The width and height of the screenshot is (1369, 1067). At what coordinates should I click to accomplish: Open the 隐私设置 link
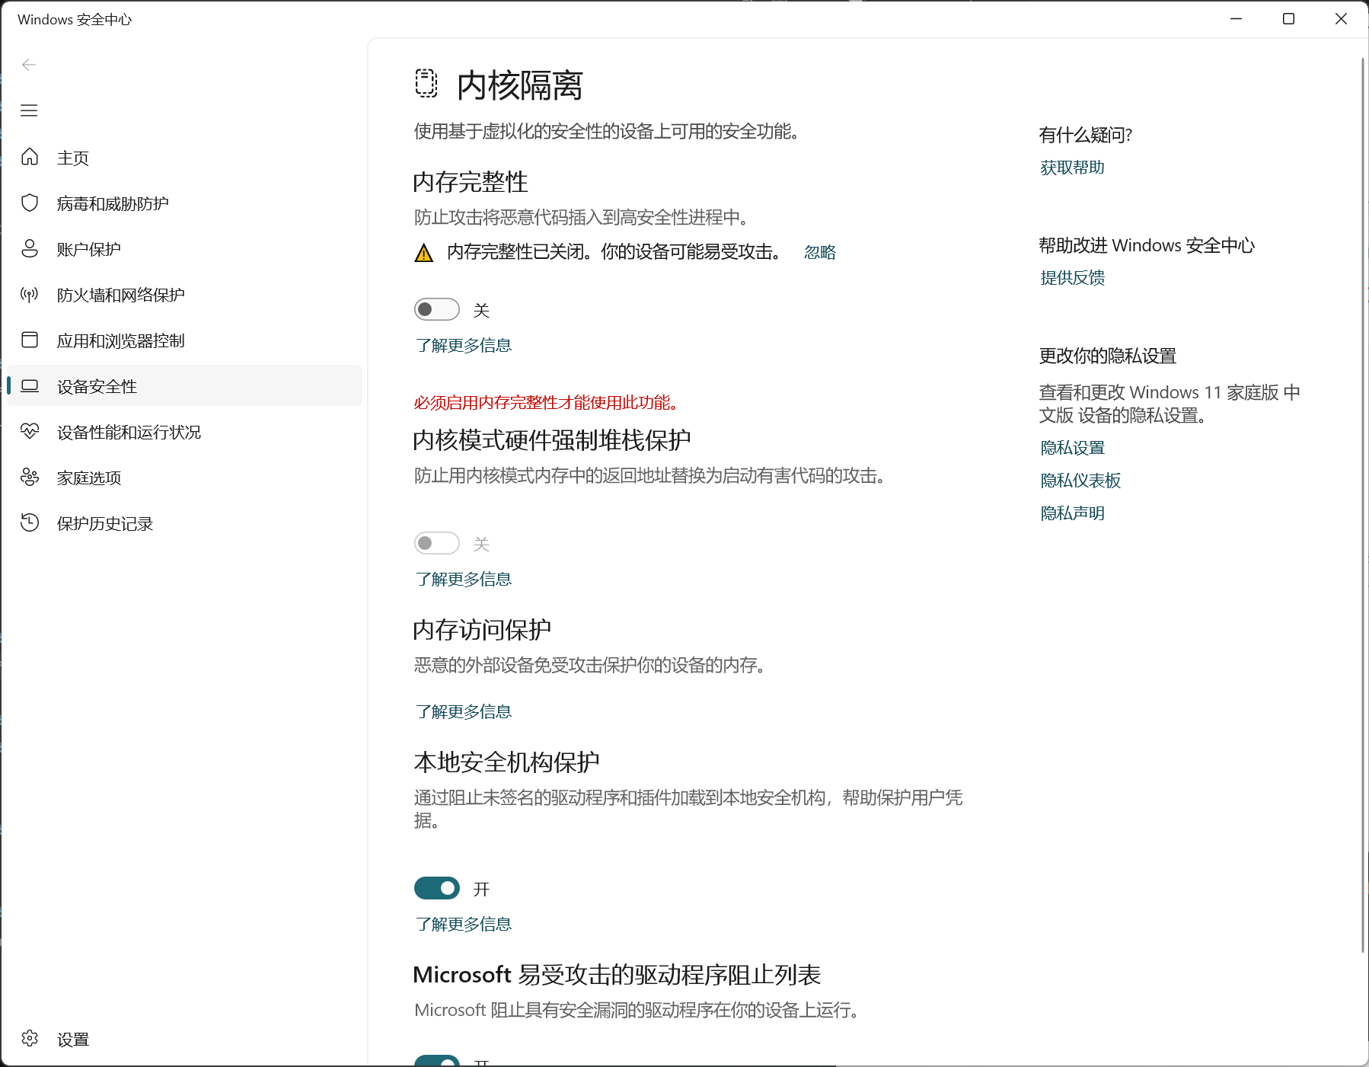click(x=1072, y=448)
